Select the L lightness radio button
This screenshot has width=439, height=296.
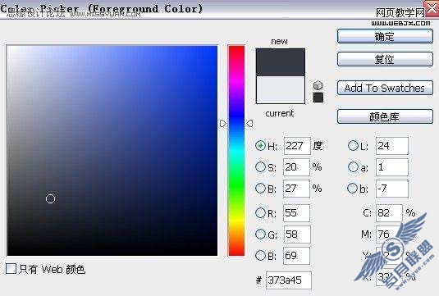coord(353,145)
